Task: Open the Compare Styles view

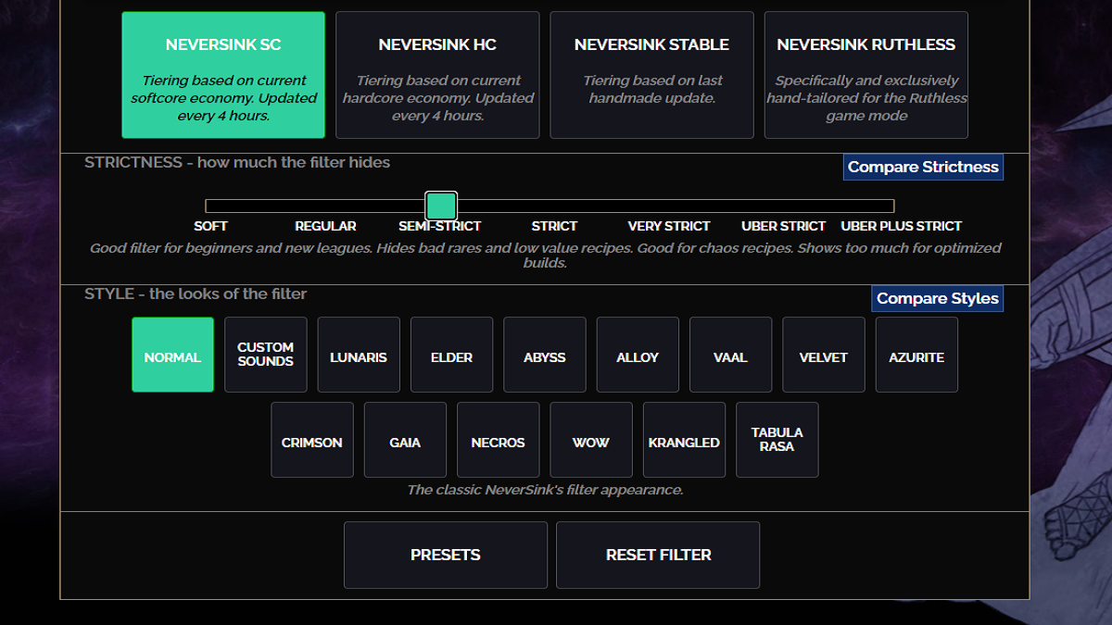Action: 937,298
